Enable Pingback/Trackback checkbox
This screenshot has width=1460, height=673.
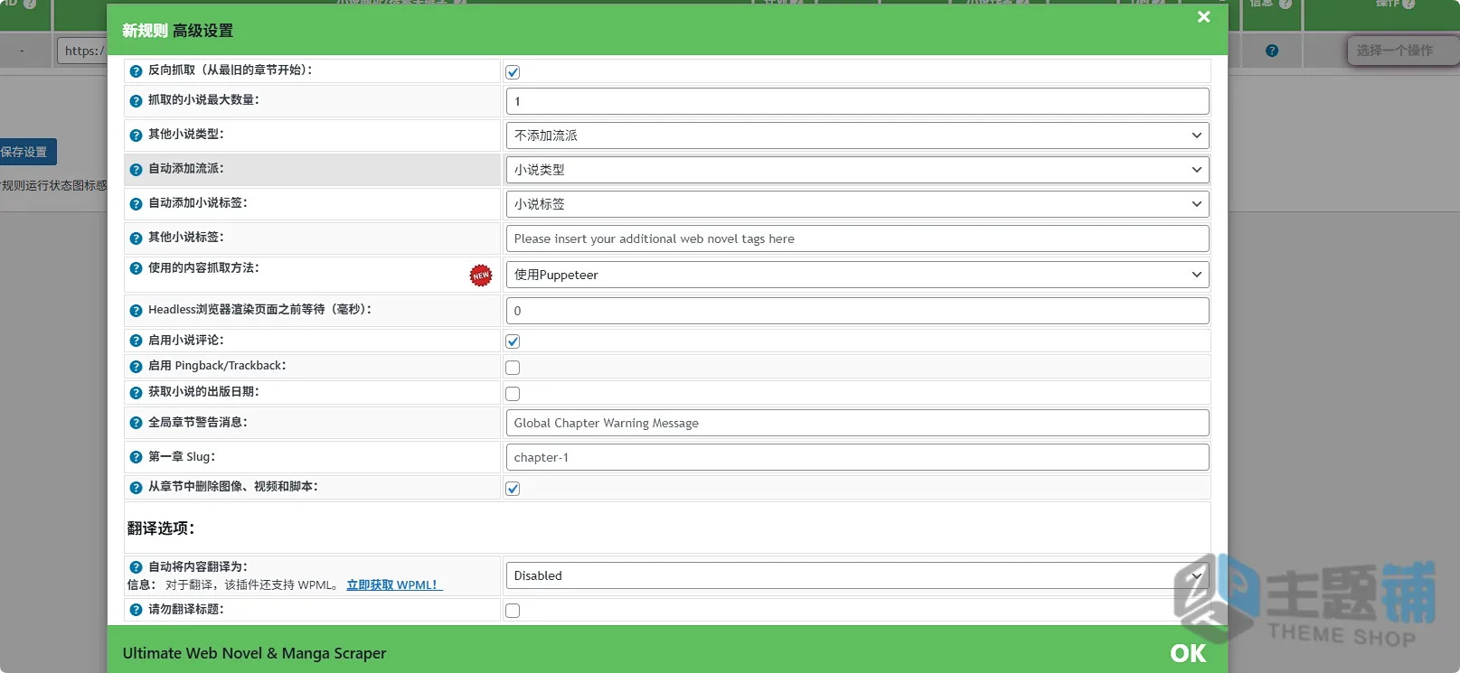pyautogui.click(x=513, y=368)
